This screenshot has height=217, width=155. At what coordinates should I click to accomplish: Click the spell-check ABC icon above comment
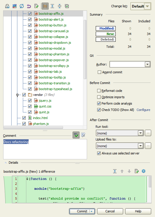pos(76,135)
